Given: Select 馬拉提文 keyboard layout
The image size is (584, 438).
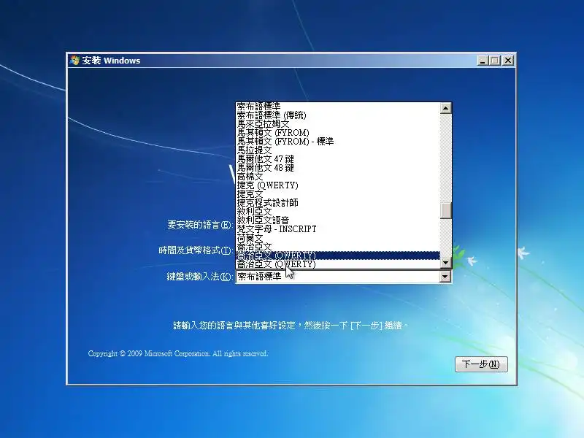Looking at the screenshot, I should click(338, 150).
